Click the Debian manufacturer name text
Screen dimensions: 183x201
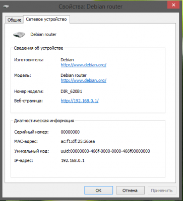click(67, 60)
